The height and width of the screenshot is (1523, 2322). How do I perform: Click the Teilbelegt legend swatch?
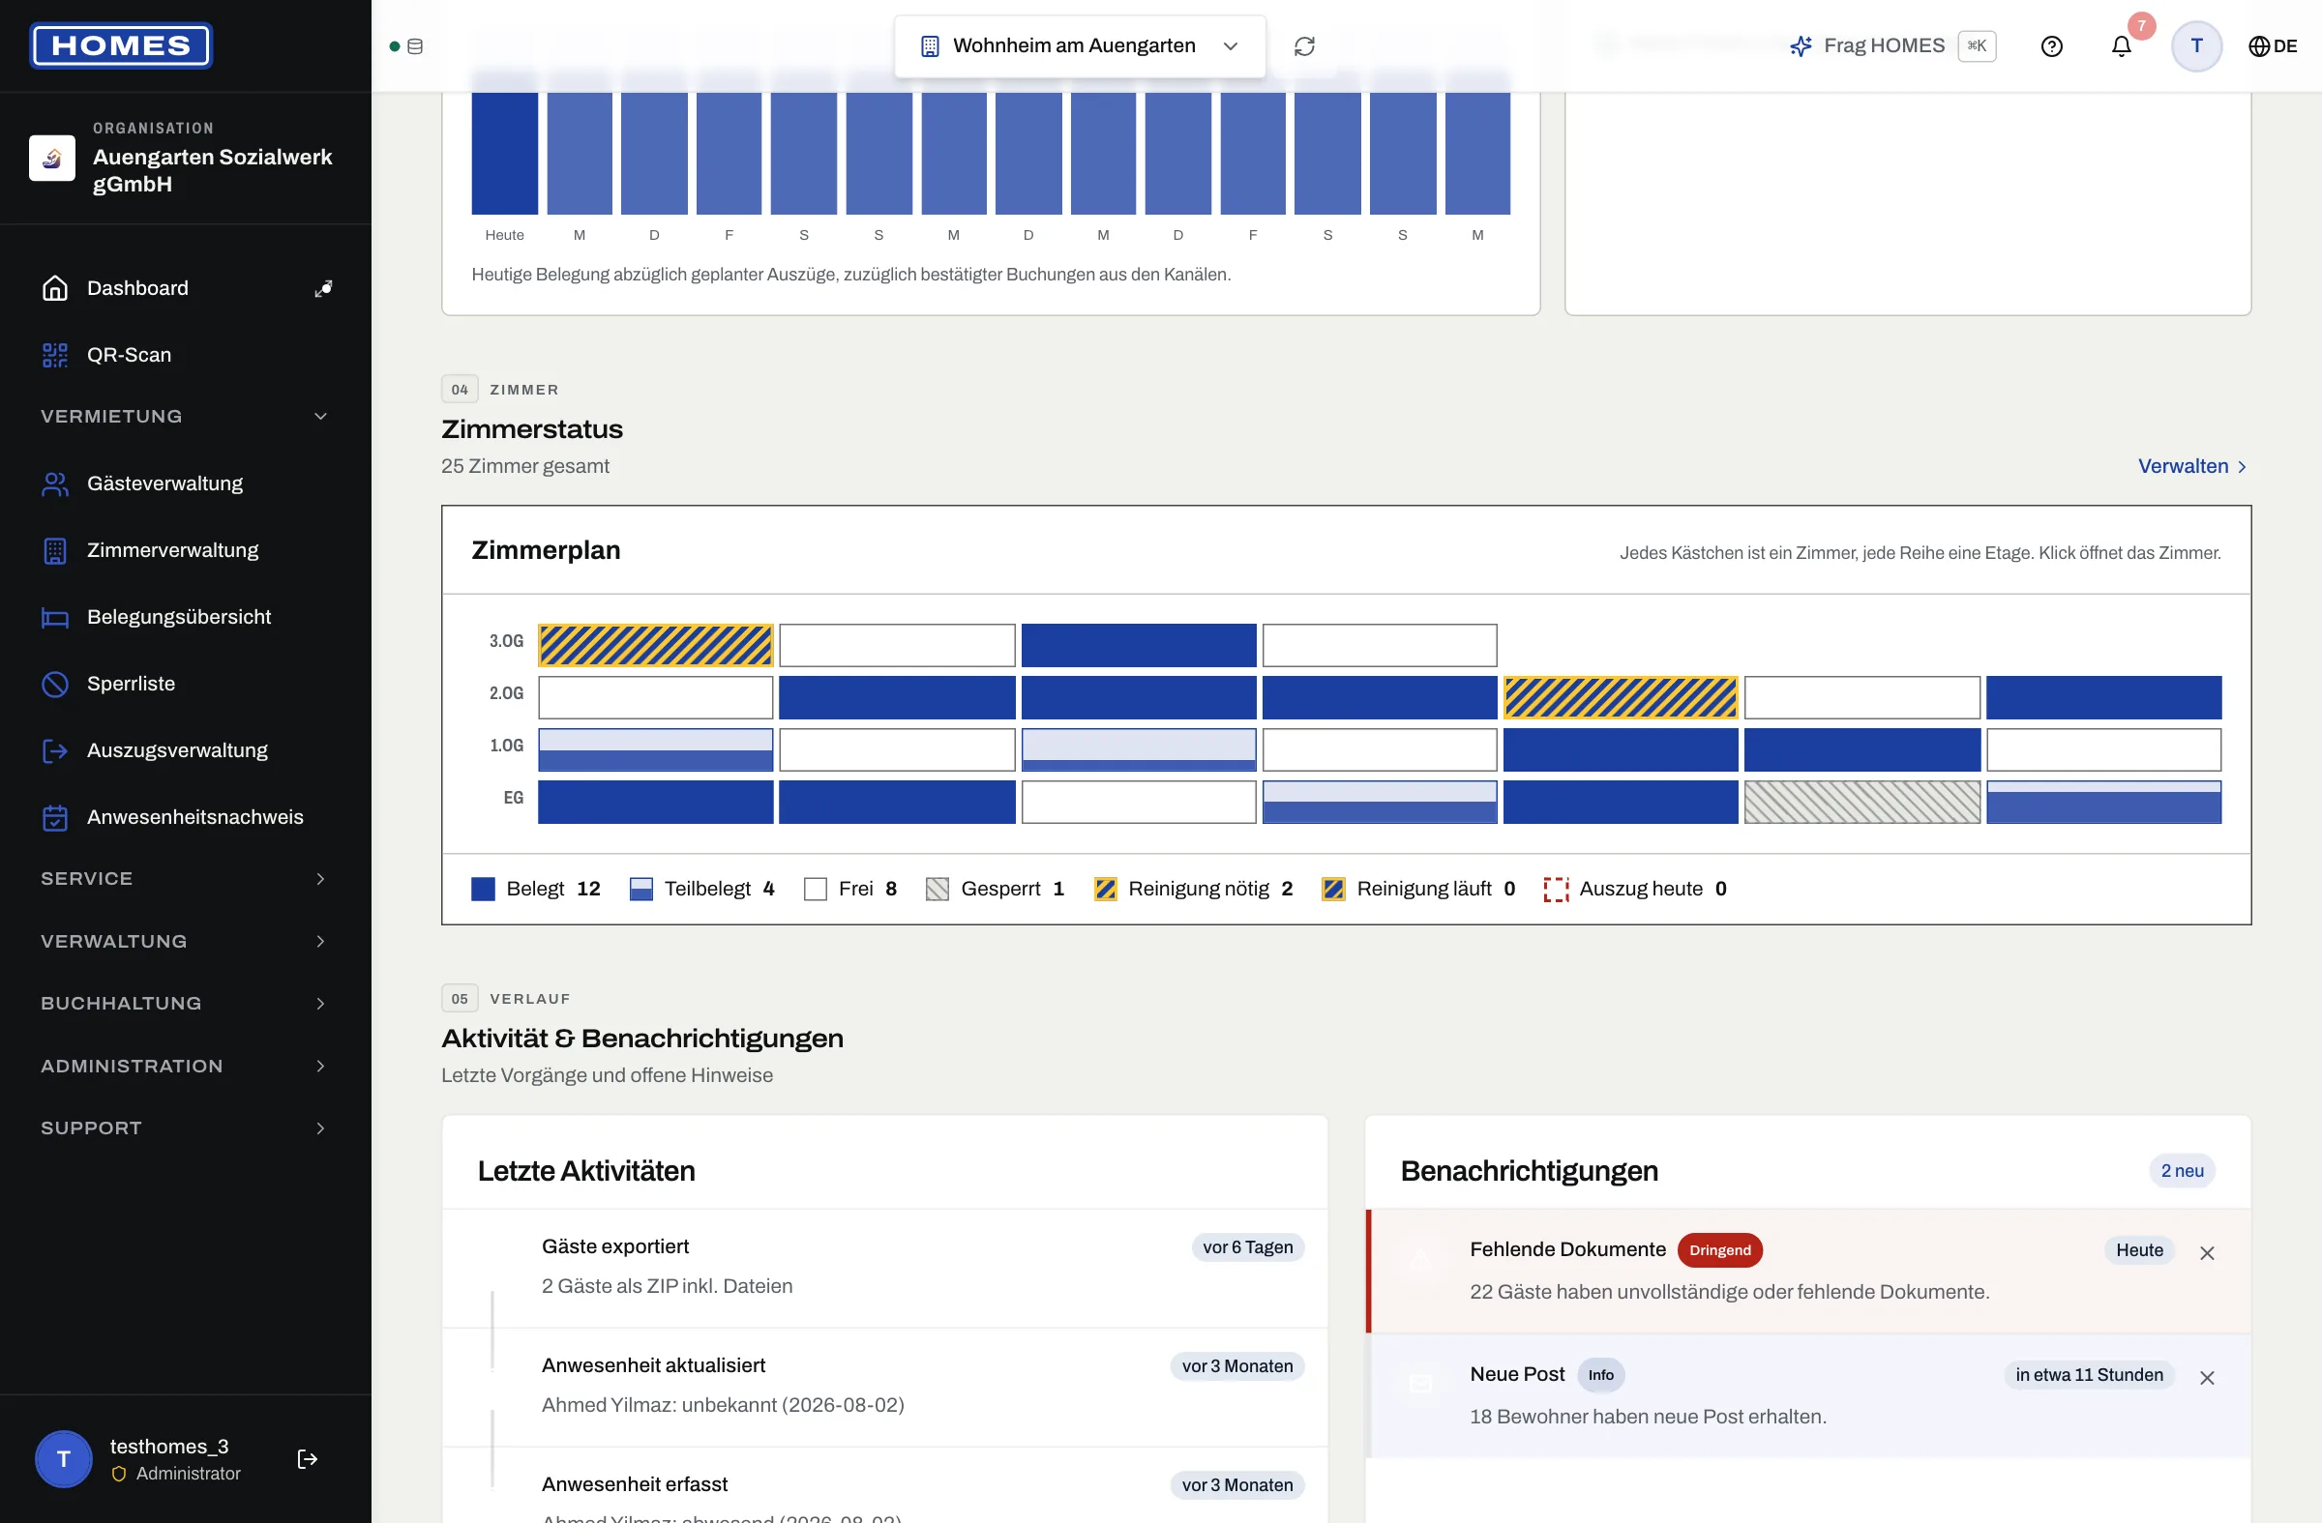click(641, 890)
